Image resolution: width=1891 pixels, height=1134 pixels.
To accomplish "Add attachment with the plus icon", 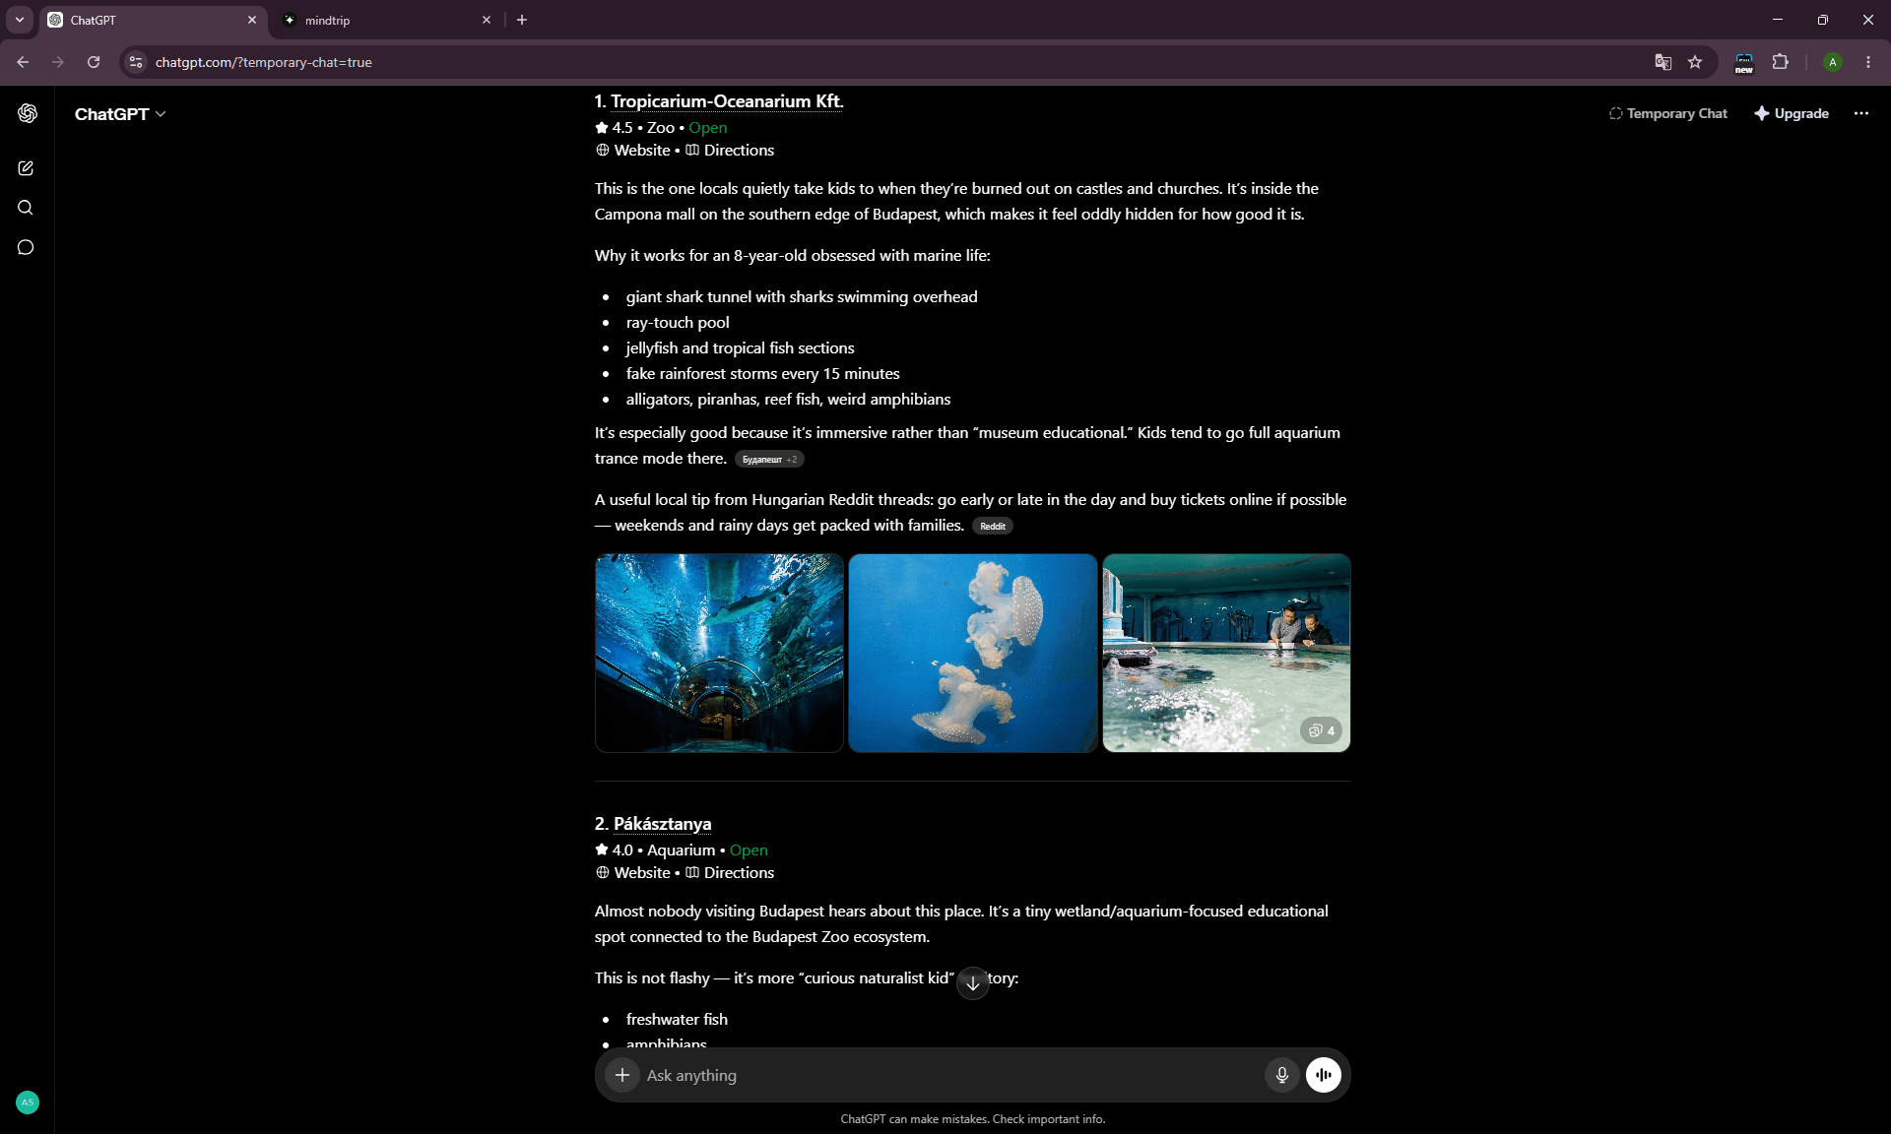I will tap(622, 1075).
